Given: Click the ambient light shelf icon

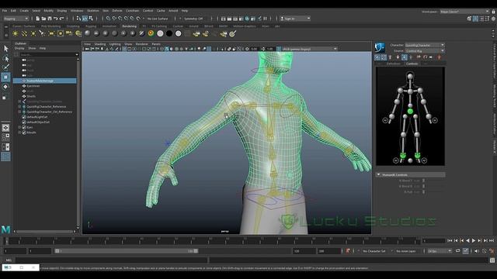Looking at the screenshot, I should [16, 33].
